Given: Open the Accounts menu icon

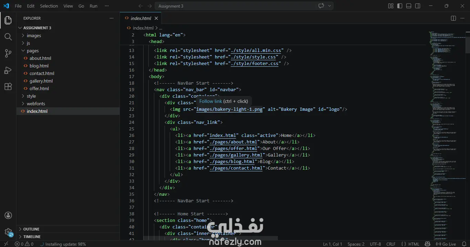Looking at the screenshot, I should point(8,216).
